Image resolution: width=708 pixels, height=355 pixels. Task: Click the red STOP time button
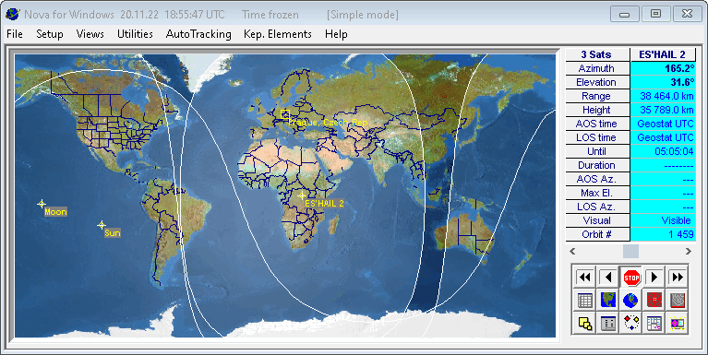[x=631, y=277]
